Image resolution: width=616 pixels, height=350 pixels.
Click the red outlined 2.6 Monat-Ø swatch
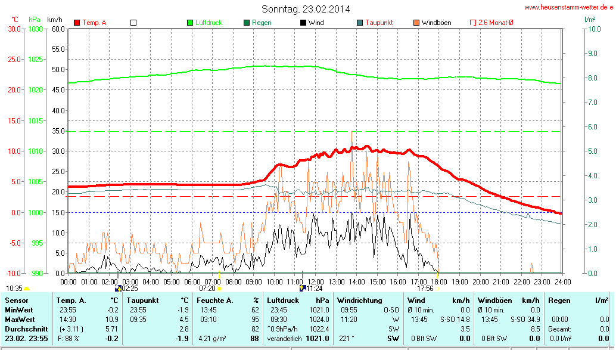pos(473,23)
